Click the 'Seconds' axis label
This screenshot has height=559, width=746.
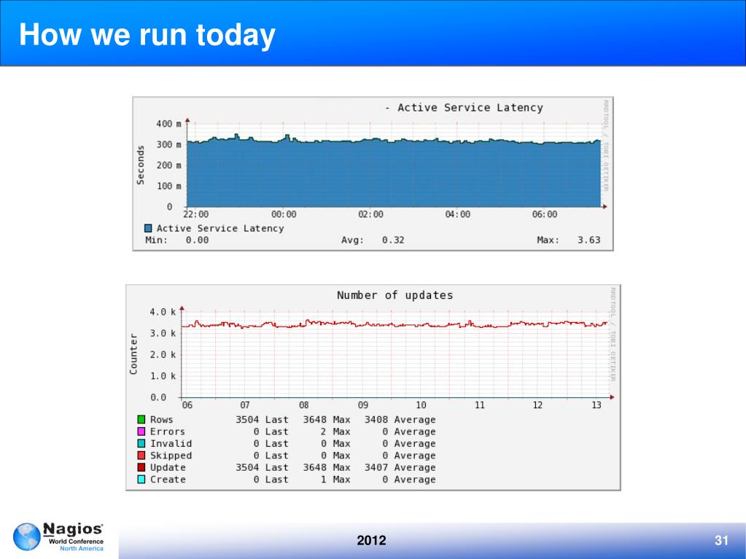tap(140, 165)
